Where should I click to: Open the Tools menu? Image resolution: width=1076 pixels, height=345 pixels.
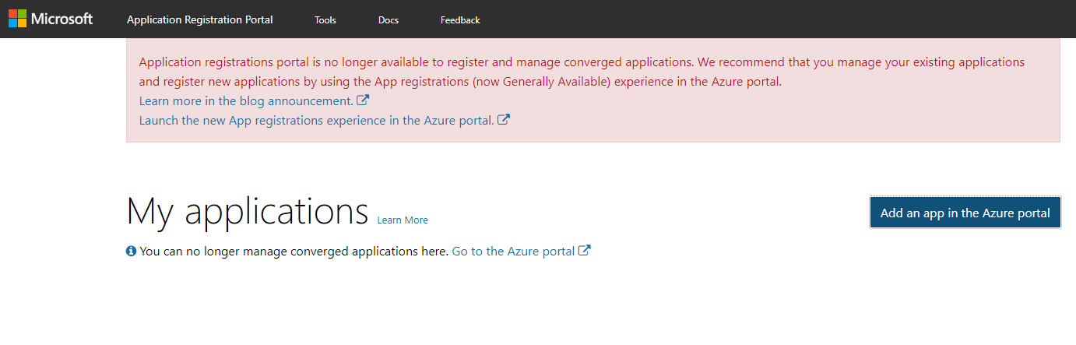click(325, 20)
